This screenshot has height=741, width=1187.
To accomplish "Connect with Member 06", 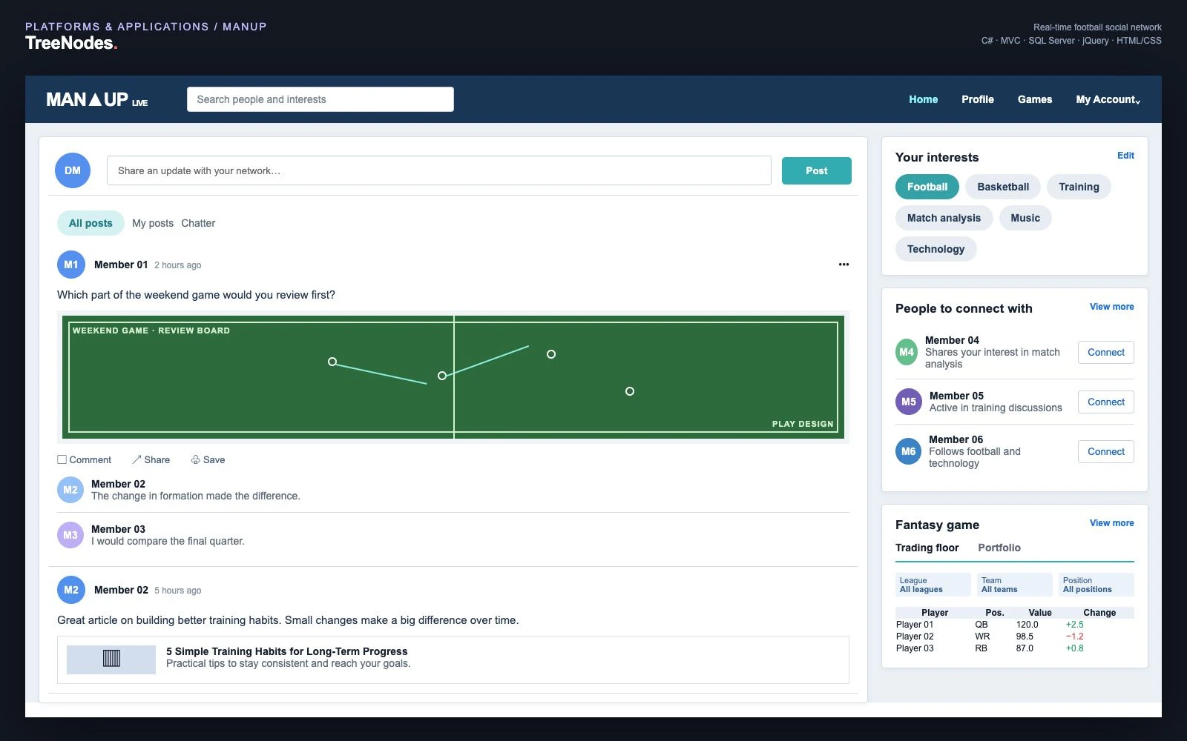I will [1106, 451].
